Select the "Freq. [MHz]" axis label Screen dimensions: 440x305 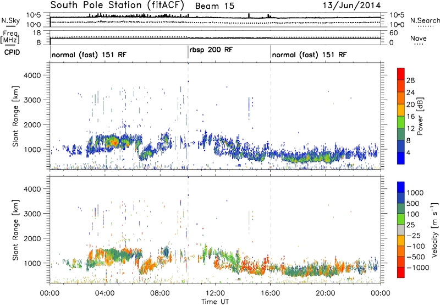(11, 37)
